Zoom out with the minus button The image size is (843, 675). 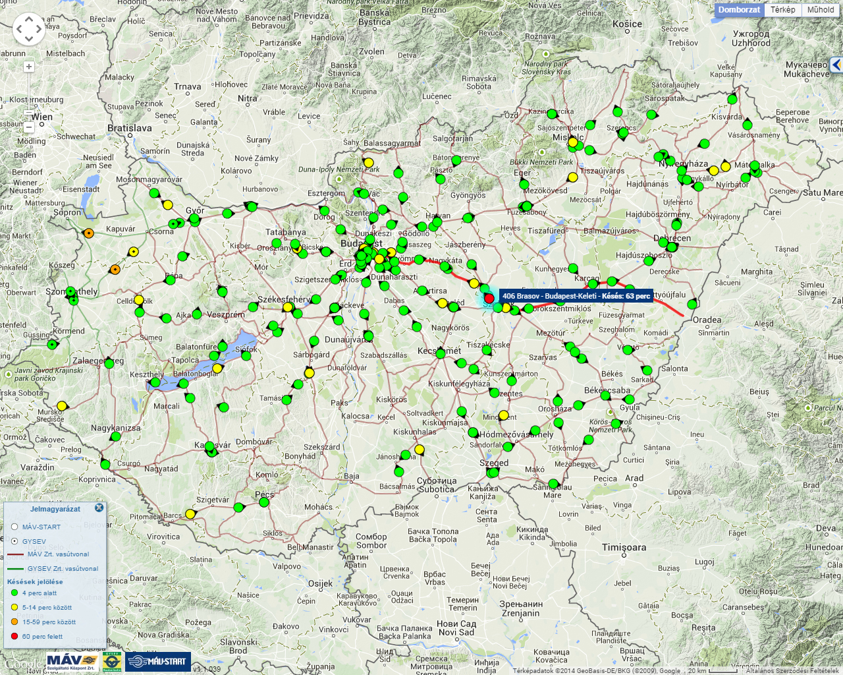point(29,127)
